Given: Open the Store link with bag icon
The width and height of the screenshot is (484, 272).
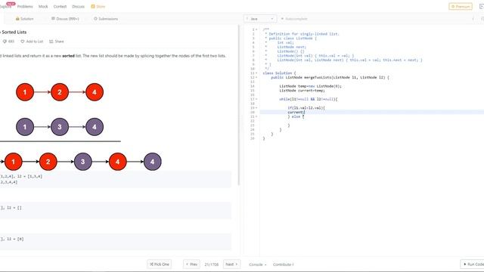Looking at the screenshot, I should 98,7.
